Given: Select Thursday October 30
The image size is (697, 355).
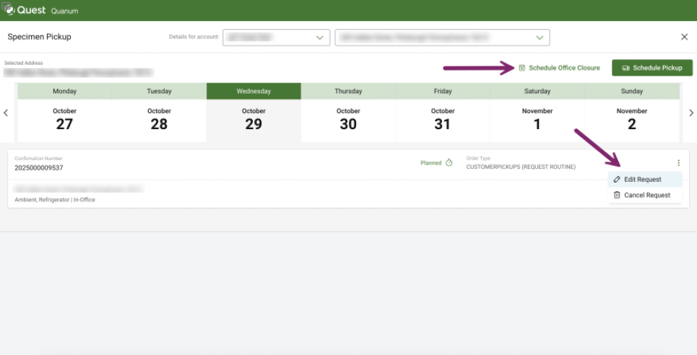Looking at the screenshot, I should (x=348, y=119).
